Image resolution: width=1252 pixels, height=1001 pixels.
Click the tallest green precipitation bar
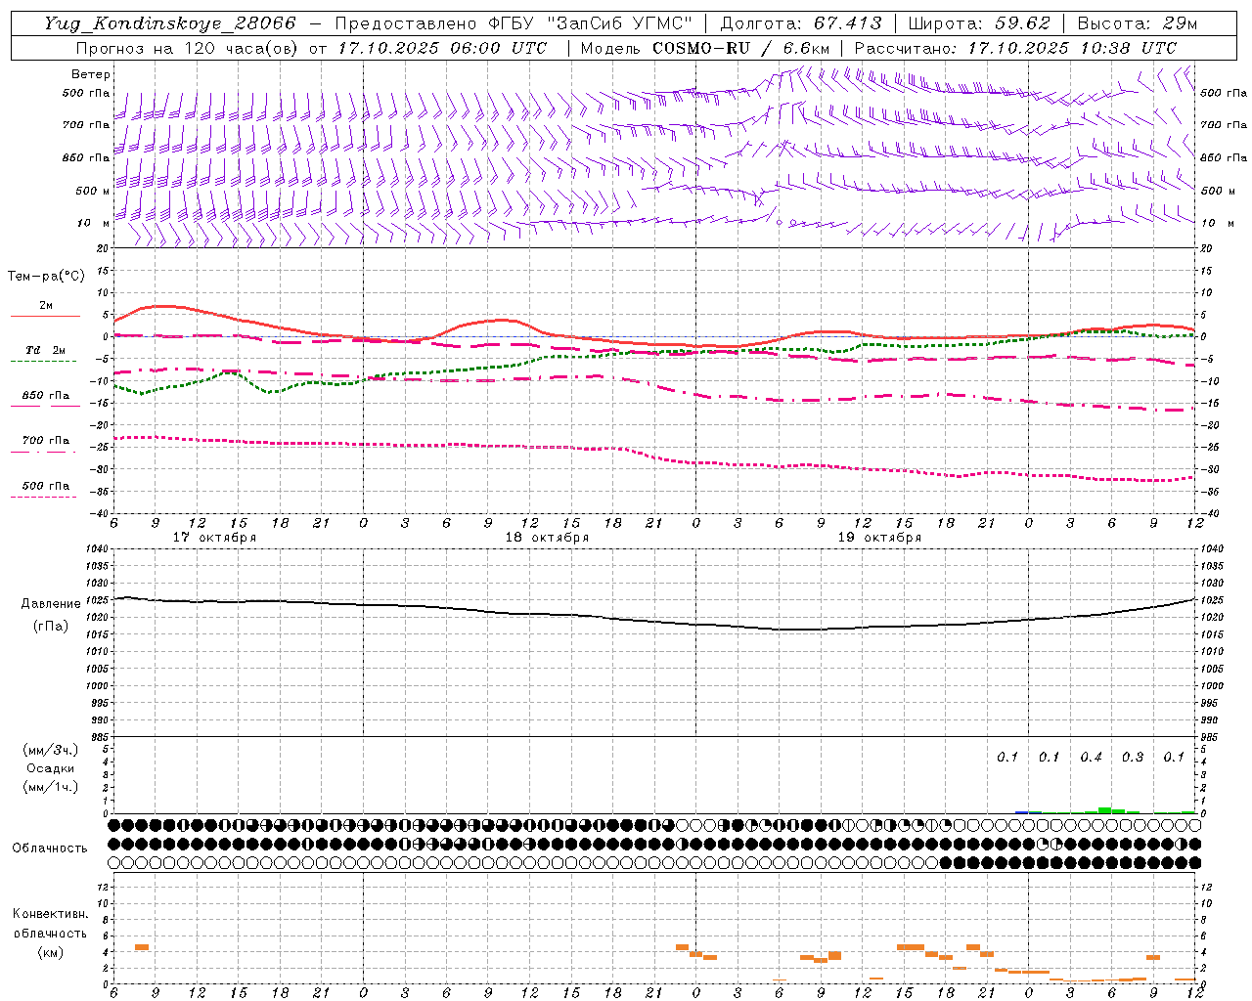tap(1104, 810)
